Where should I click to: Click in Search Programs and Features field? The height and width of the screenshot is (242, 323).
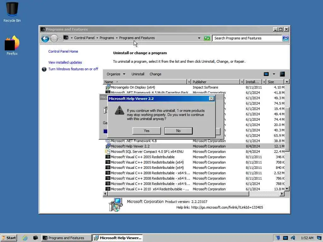(x=247, y=38)
